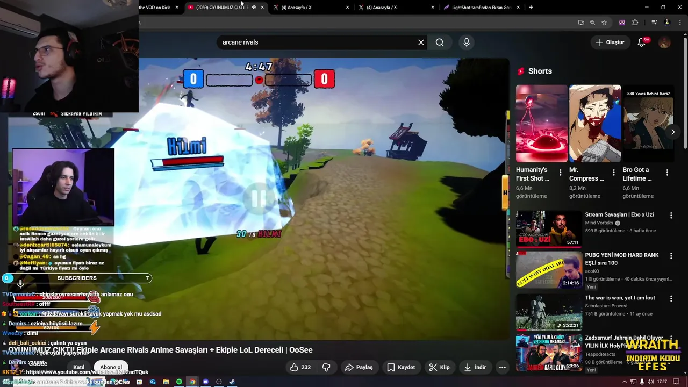This screenshot has height=387, width=688.
Task: Show hidden system tray icons chevron
Action: click(x=625, y=382)
